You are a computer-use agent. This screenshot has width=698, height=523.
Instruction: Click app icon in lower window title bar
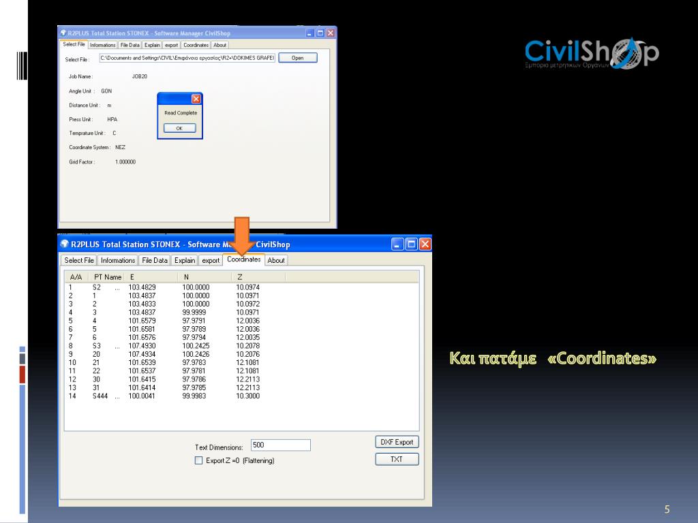pos(65,244)
